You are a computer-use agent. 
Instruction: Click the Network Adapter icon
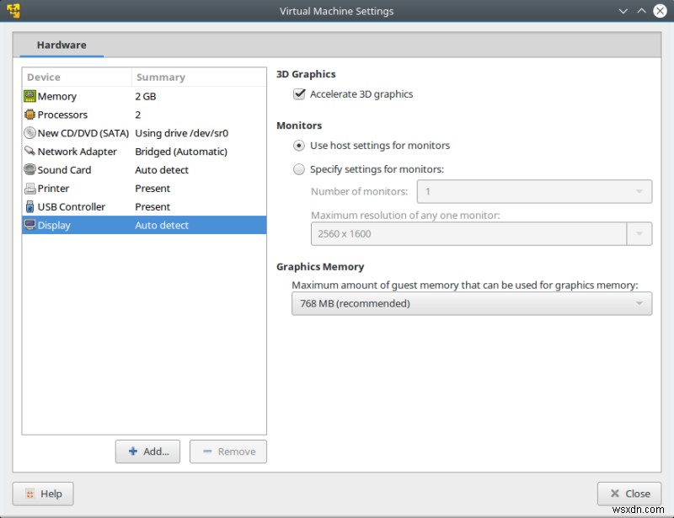pos(29,152)
